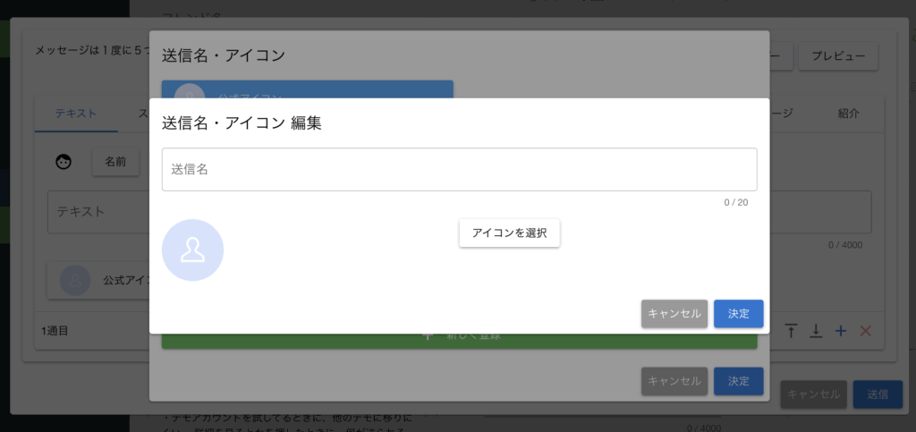Click the テキスト message text area
The width and height of the screenshot is (916, 432).
click(x=94, y=212)
